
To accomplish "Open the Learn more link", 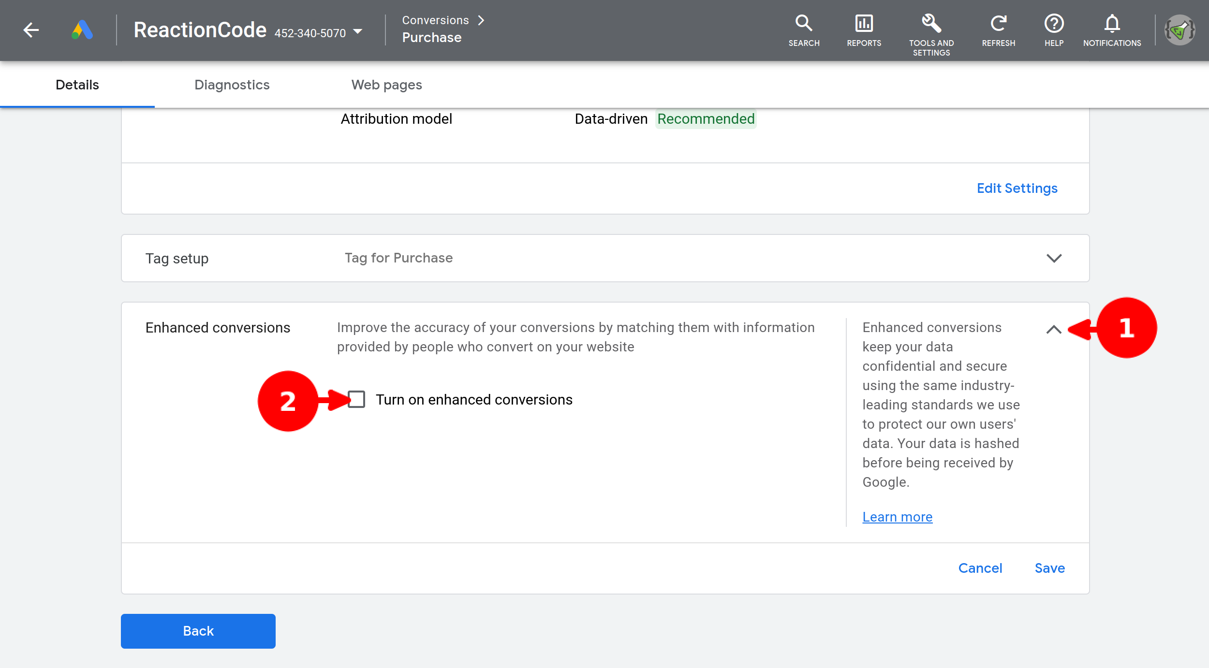I will [897, 517].
